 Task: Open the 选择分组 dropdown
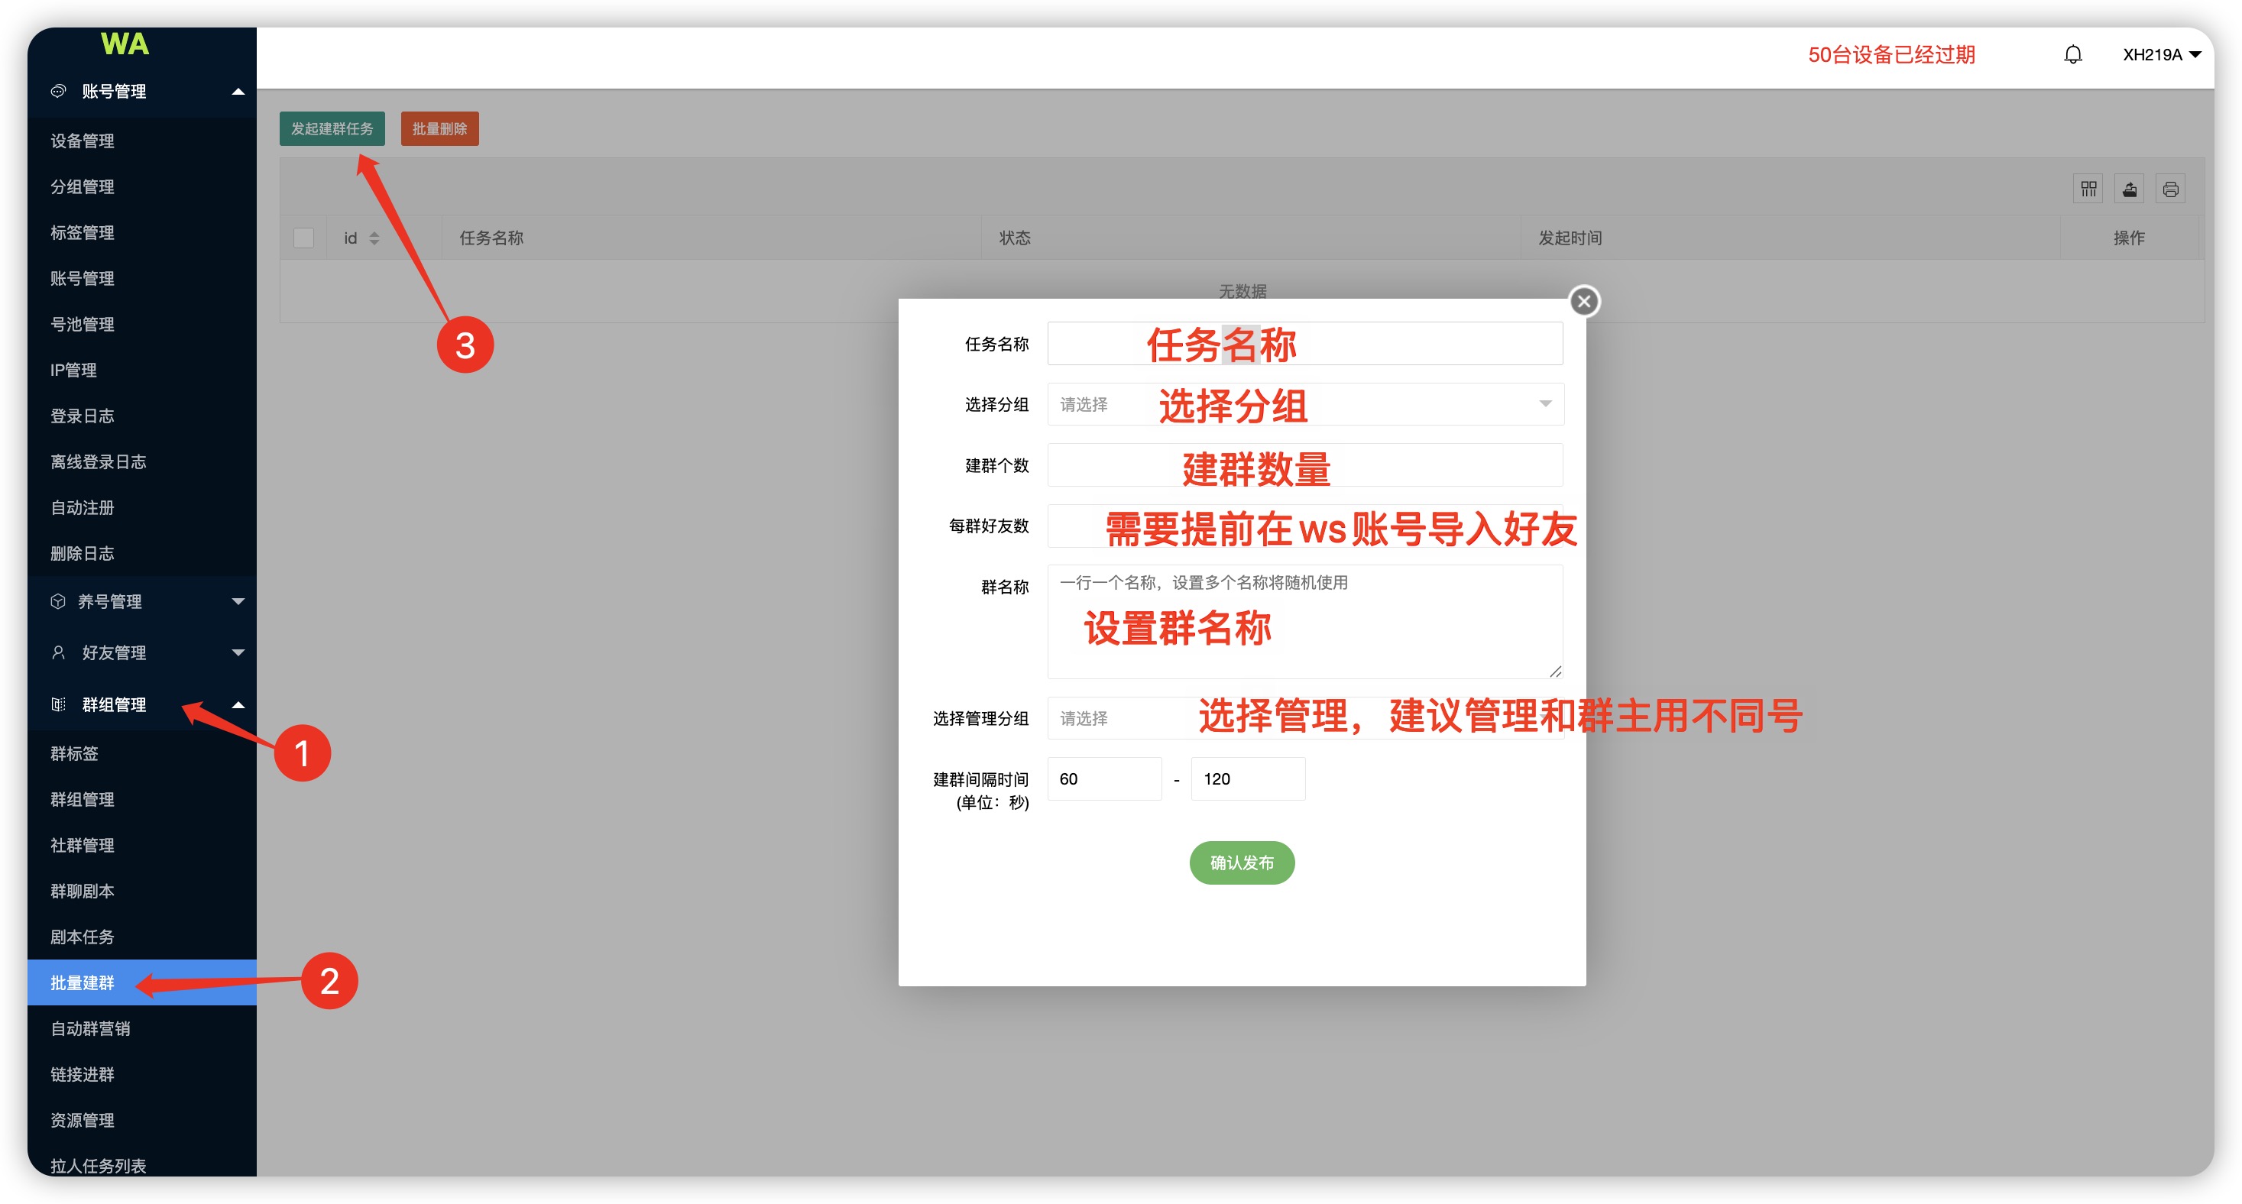(x=1304, y=405)
